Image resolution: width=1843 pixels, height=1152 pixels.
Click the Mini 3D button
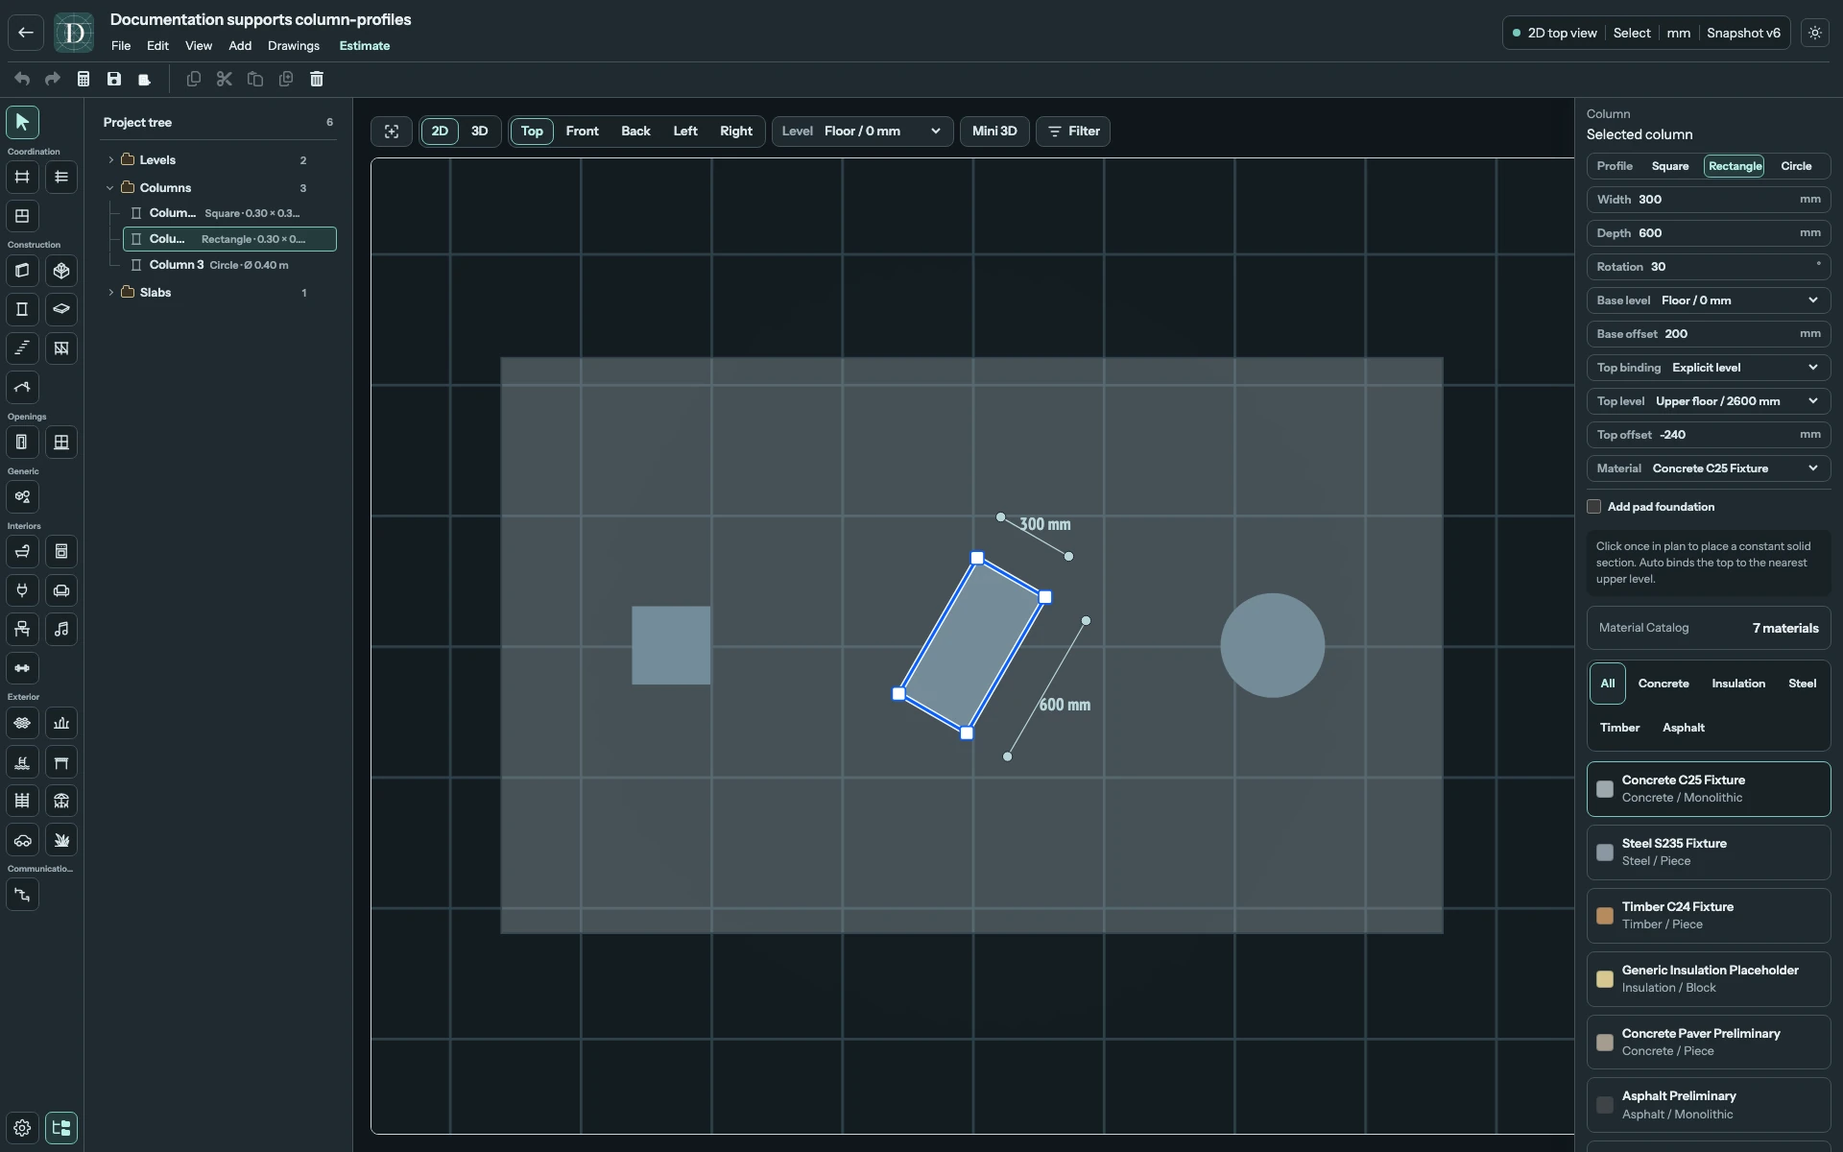994,132
